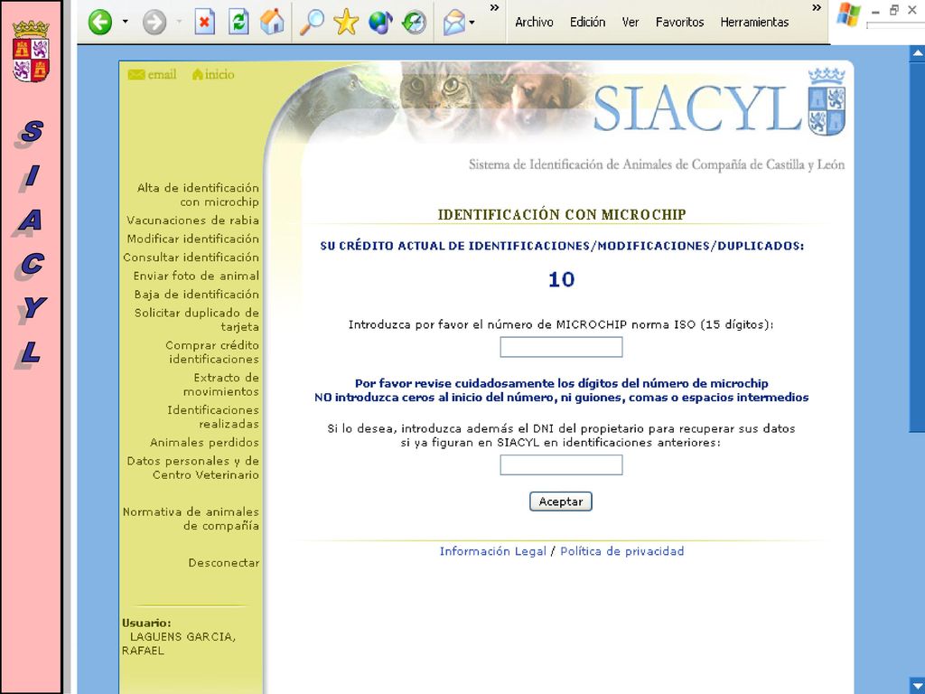Click the page scrollbar down arrow
925x694 pixels.
coord(918,687)
